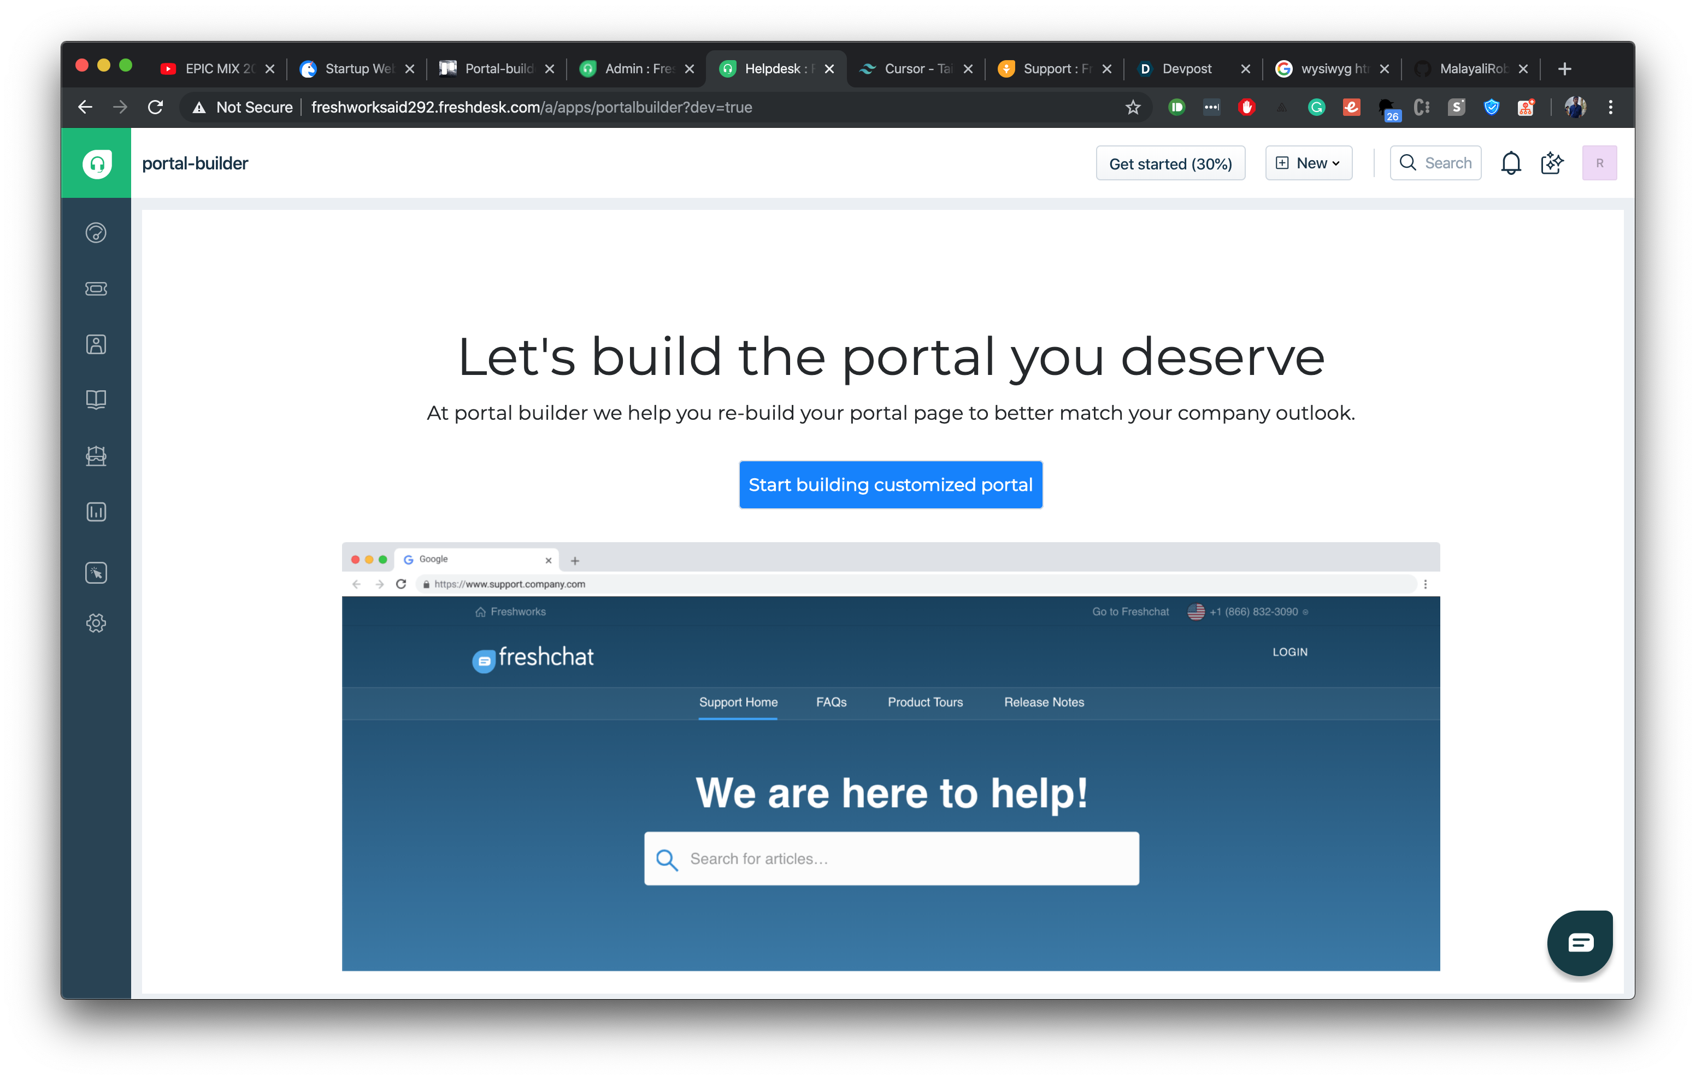Switch to the Devpost browser tab
1696x1080 pixels.
tap(1187, 68)
